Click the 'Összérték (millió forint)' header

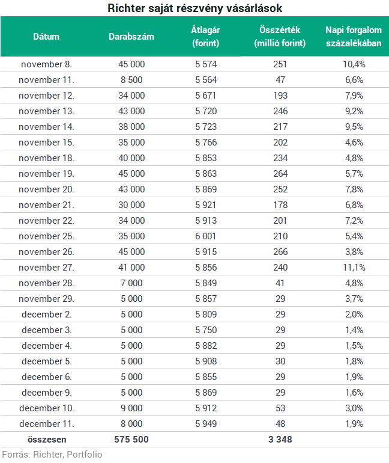point(280,37)
